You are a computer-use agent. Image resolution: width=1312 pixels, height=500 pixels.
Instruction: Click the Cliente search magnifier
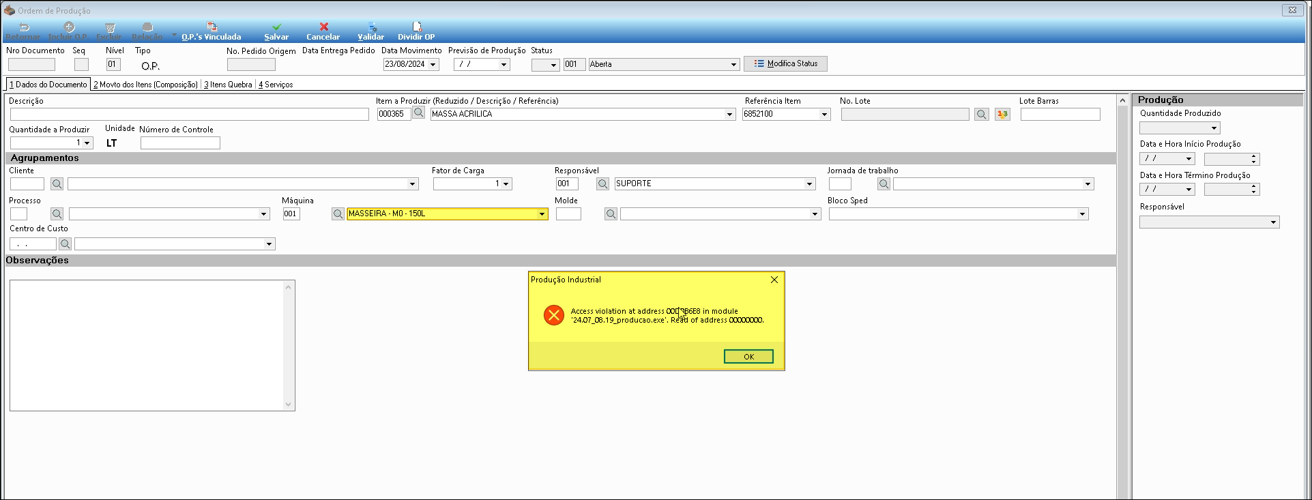[x=57, y=184]
